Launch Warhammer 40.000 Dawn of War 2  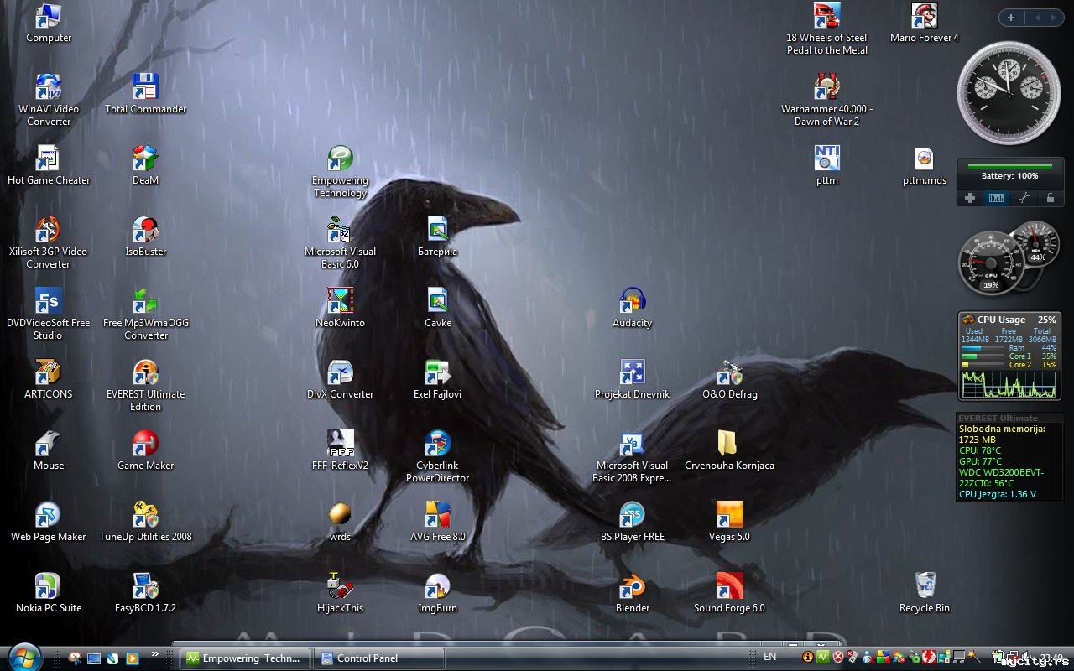point(827,100)
